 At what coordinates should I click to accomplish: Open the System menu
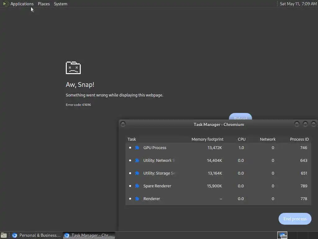point(61,4)
